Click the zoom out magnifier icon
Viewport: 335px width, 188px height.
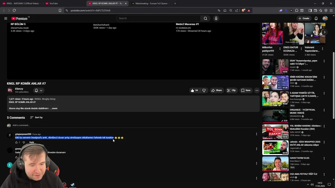pos(231,10)
